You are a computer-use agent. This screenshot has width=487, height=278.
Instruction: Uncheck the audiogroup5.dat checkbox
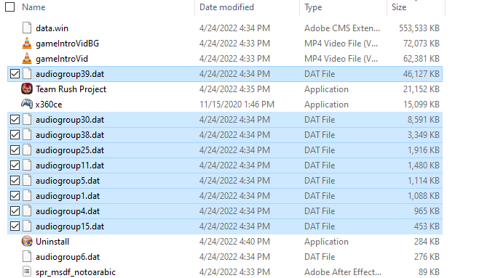15,180
